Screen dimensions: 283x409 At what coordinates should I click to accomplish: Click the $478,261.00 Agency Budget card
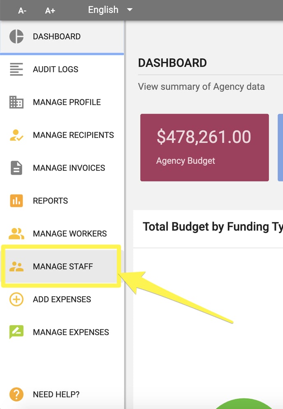pyautogui.click(x=204, y=147)
